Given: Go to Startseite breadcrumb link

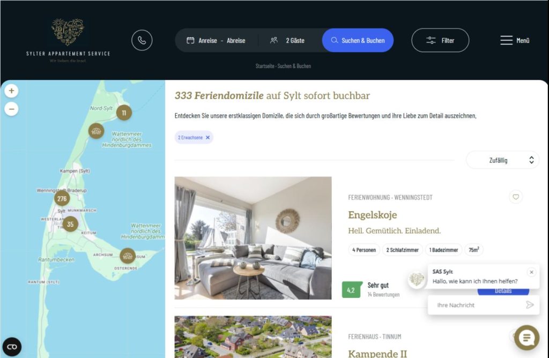Looking at the screenshot, I should [x=265, y=66].
